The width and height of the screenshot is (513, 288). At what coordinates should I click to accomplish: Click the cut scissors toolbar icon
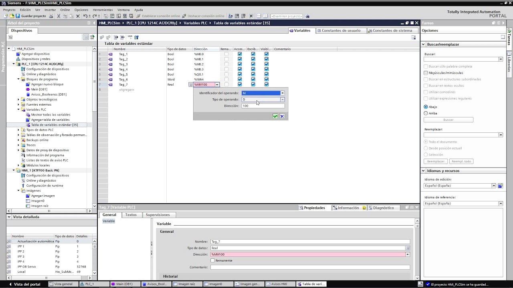(59, 16)
